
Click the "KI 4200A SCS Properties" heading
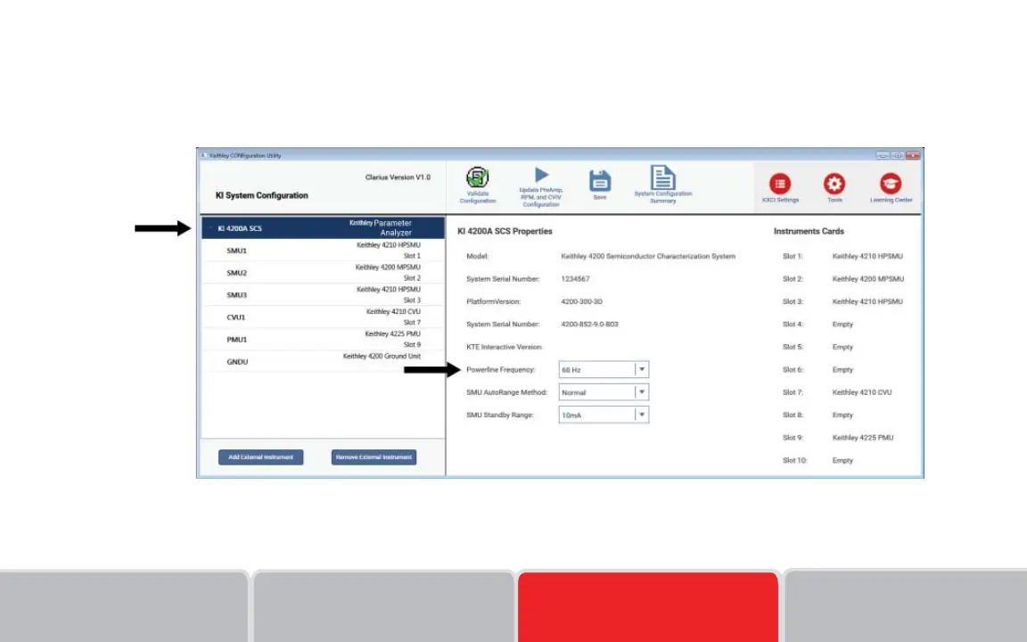(x=505, y=231)
